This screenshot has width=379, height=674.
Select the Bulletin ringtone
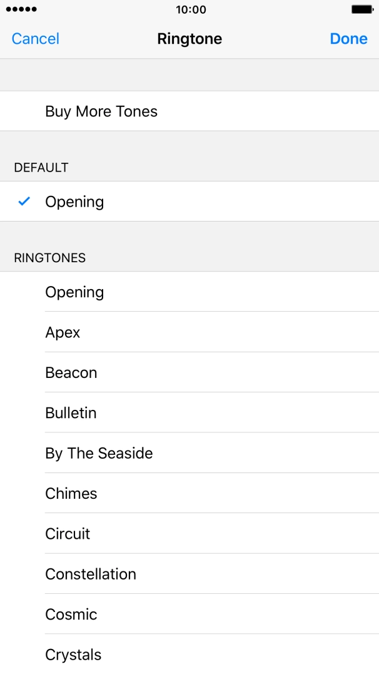(71, 413)
